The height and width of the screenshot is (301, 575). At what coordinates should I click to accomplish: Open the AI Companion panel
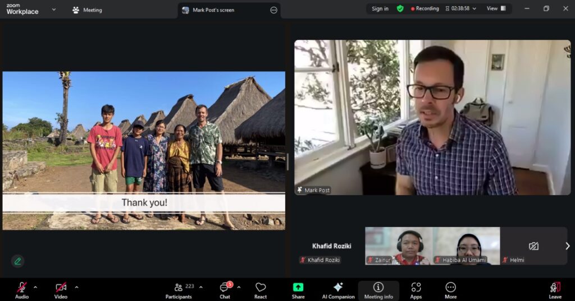tap(337, 290)
